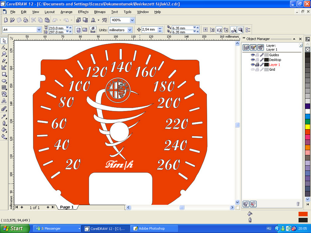This screenshot has height=233, width=311.
Task: Click New Master Layer button
Action: (253, 204)
